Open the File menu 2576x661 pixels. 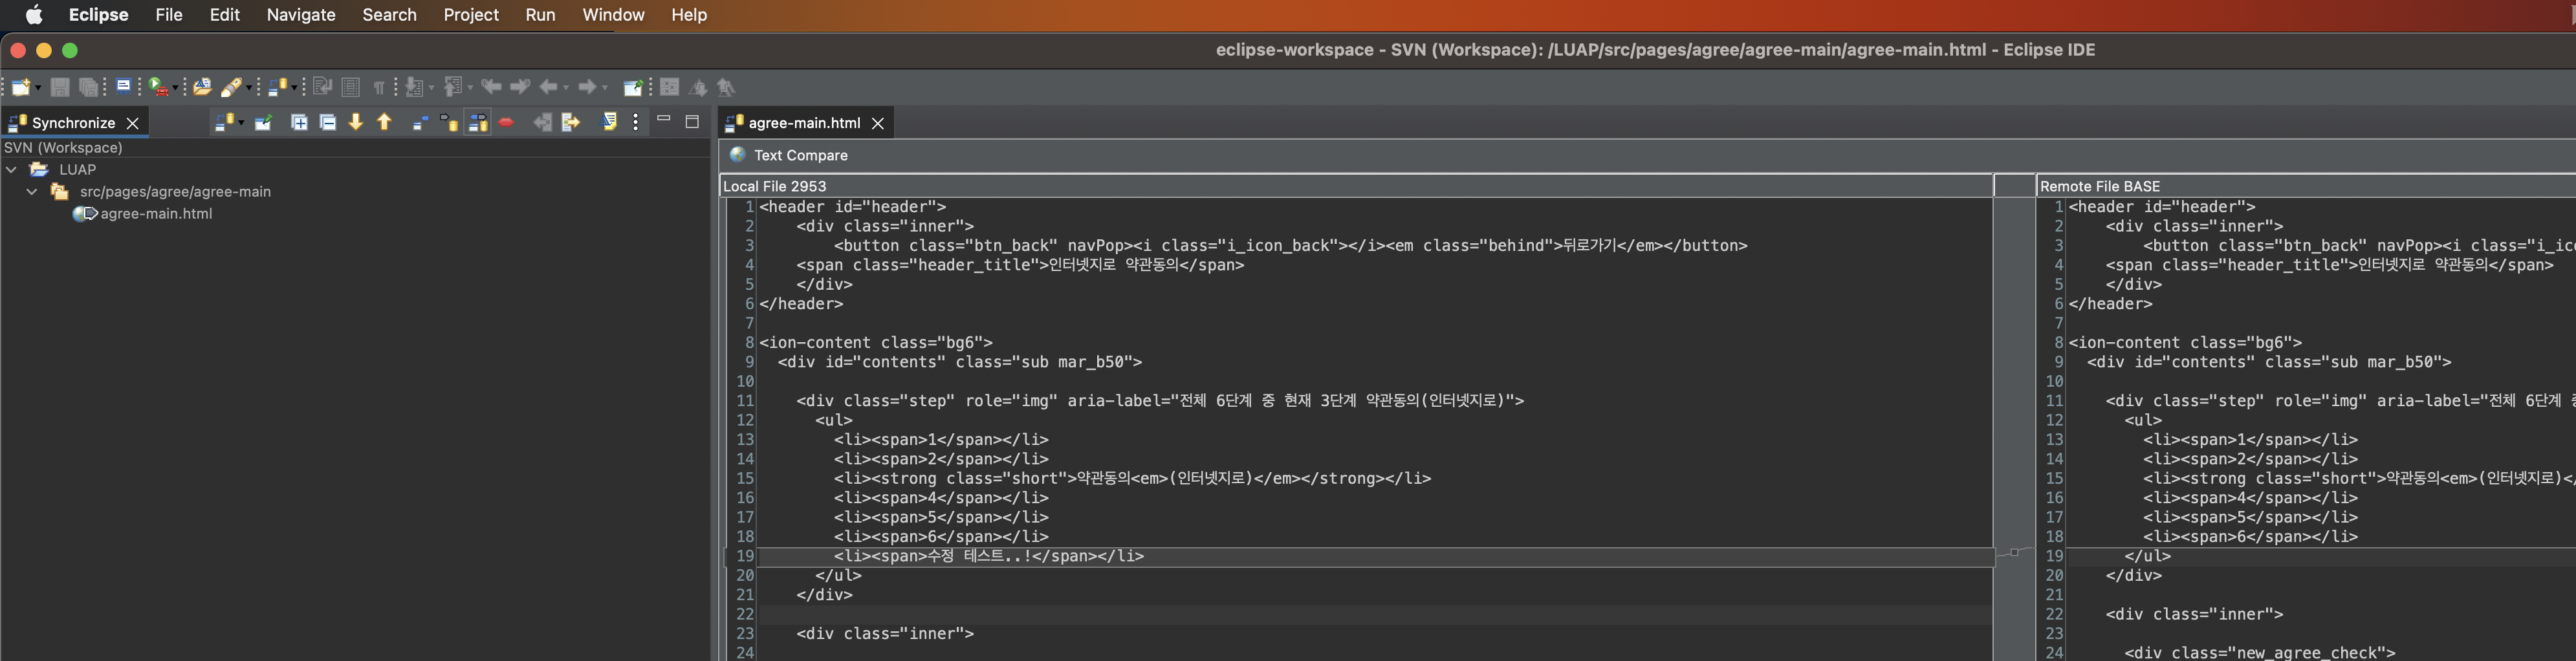point(169,15)
